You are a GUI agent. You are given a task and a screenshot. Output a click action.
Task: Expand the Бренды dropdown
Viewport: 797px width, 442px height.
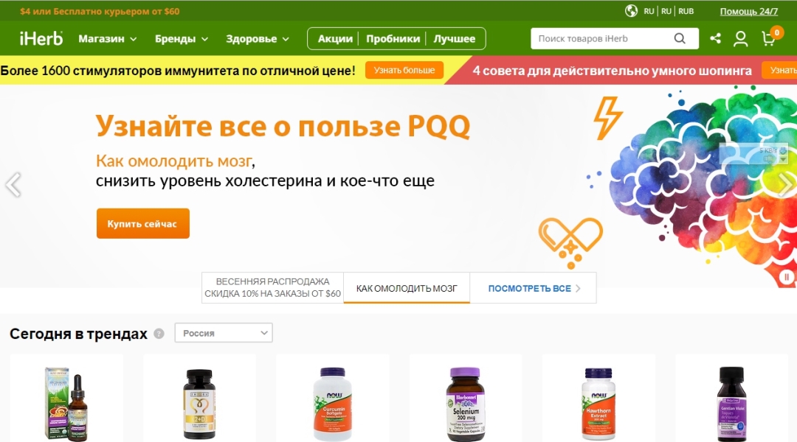[182, 38]
